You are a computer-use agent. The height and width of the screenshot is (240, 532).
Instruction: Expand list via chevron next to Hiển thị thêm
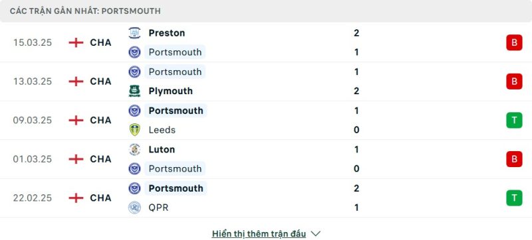(x=315, y=233)
